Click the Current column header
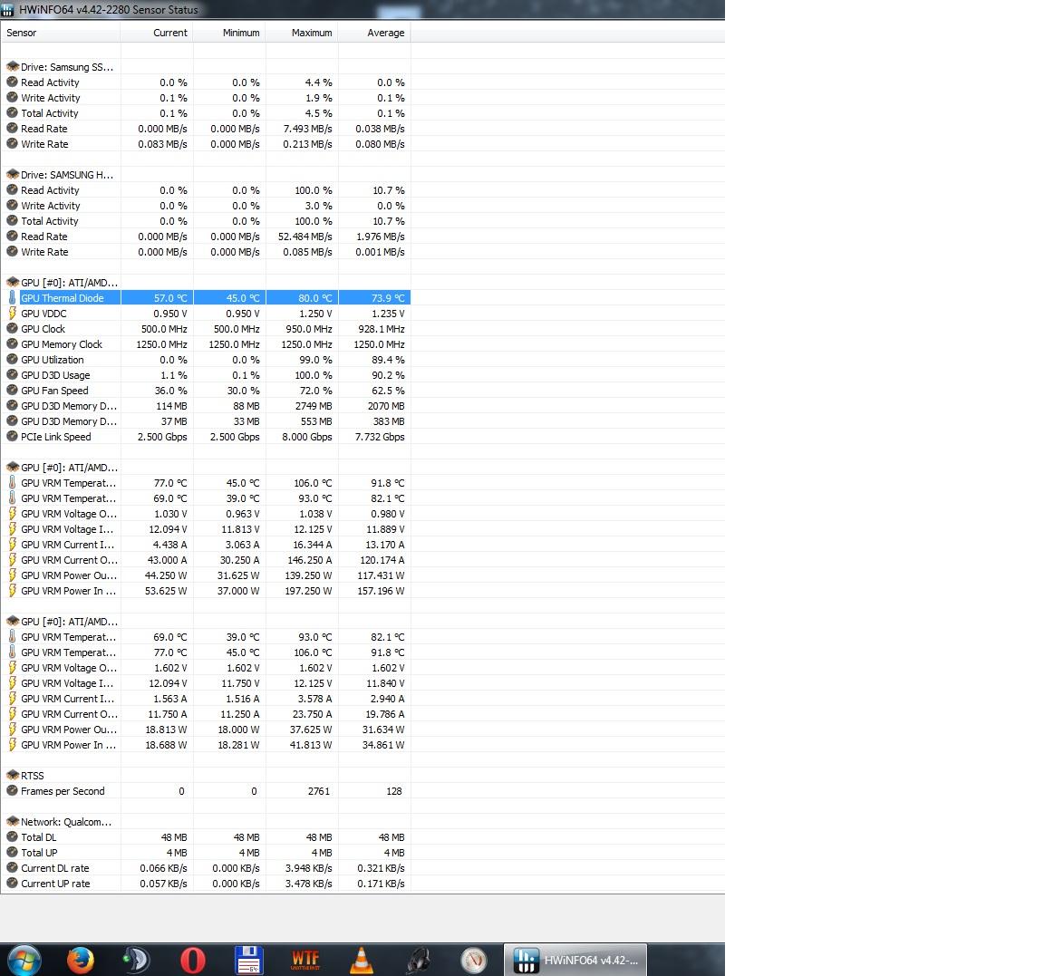This screenshot has width=1044, height=976. pyautogui.click(x=157, y=33)
